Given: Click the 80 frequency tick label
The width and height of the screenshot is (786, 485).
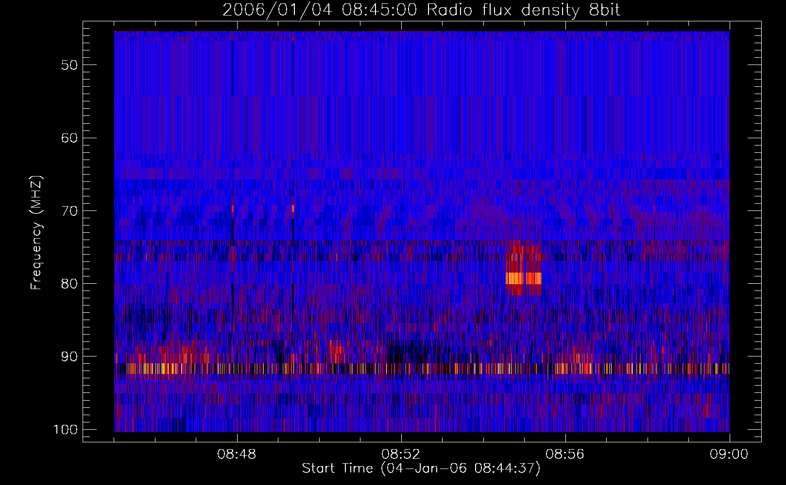Looking at the screenshot, I should point(69,284).
